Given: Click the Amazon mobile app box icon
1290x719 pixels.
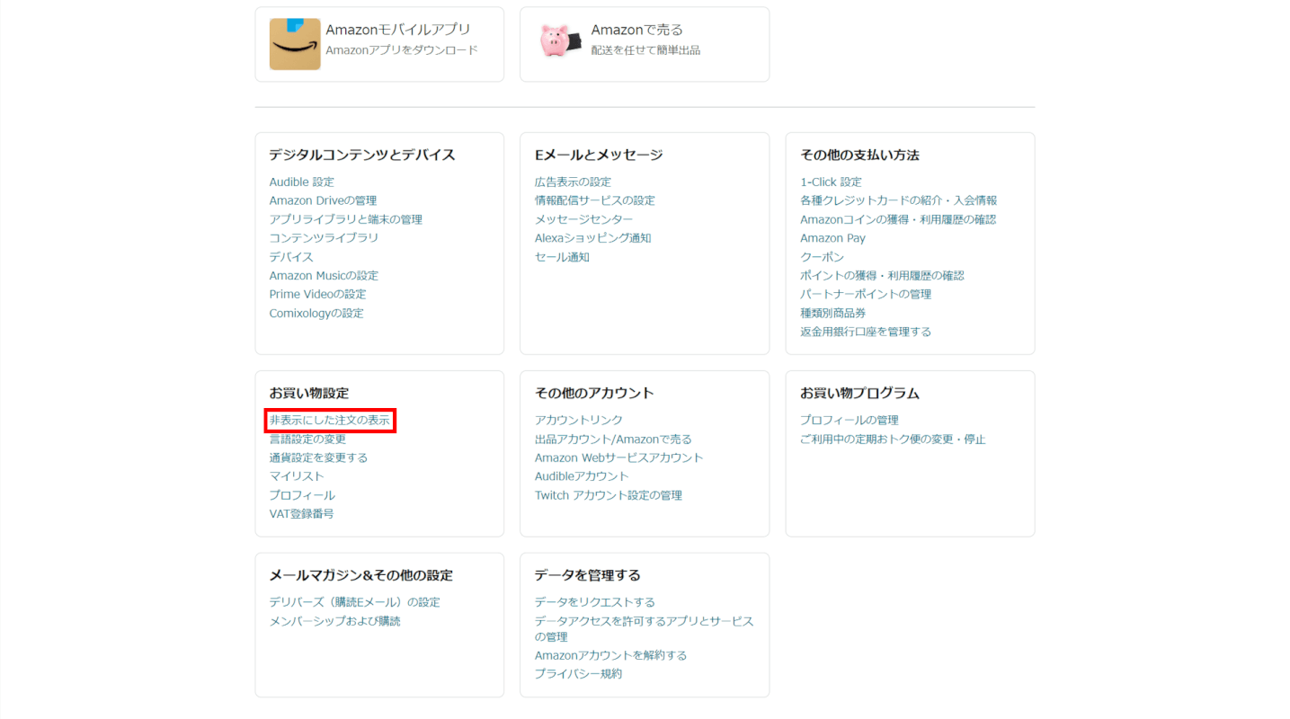Looking at the screenshot, I should (295, 44).
